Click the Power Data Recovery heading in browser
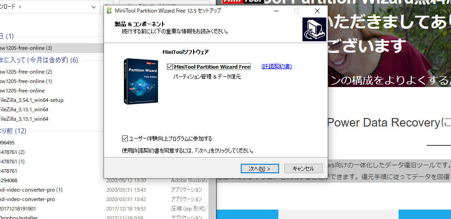This screenshot has height=219, width=451. coord(389,123)
